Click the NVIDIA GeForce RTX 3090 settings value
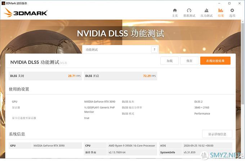Viewport: 245px width, 162px height. click(100, 102)
